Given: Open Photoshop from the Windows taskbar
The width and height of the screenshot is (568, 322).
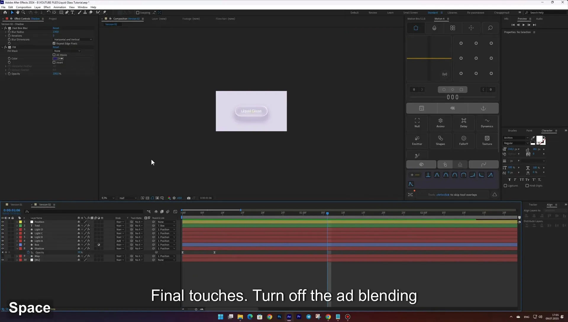Looking at the screenshot, I should click(x=279, y=317).
